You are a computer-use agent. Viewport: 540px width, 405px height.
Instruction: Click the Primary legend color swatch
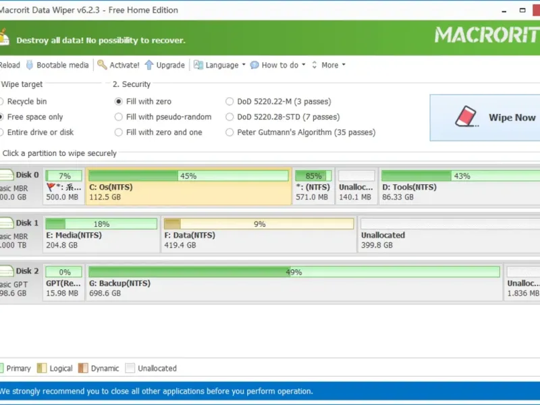(x=2, y=368)
